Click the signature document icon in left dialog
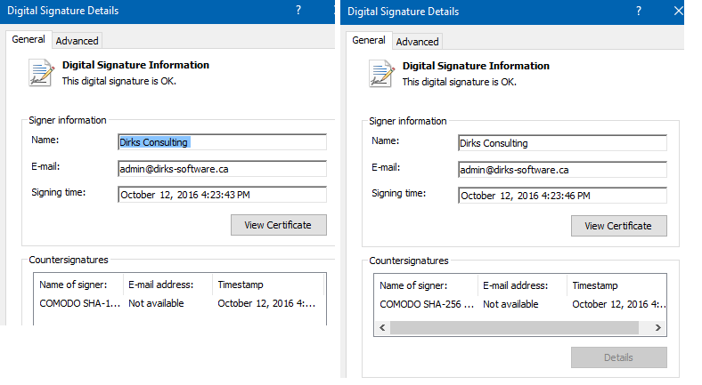The height and width of the screenshot is (385, 702). 42,72
